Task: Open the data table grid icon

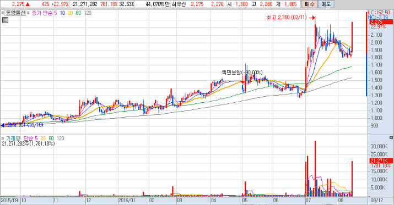Action: (5, 20)
